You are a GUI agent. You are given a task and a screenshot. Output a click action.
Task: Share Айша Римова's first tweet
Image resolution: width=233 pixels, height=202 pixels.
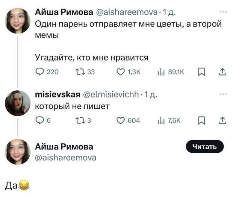[222, 73]
